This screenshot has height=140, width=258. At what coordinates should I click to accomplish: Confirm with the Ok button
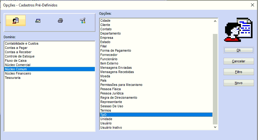[x=238, y=50]
